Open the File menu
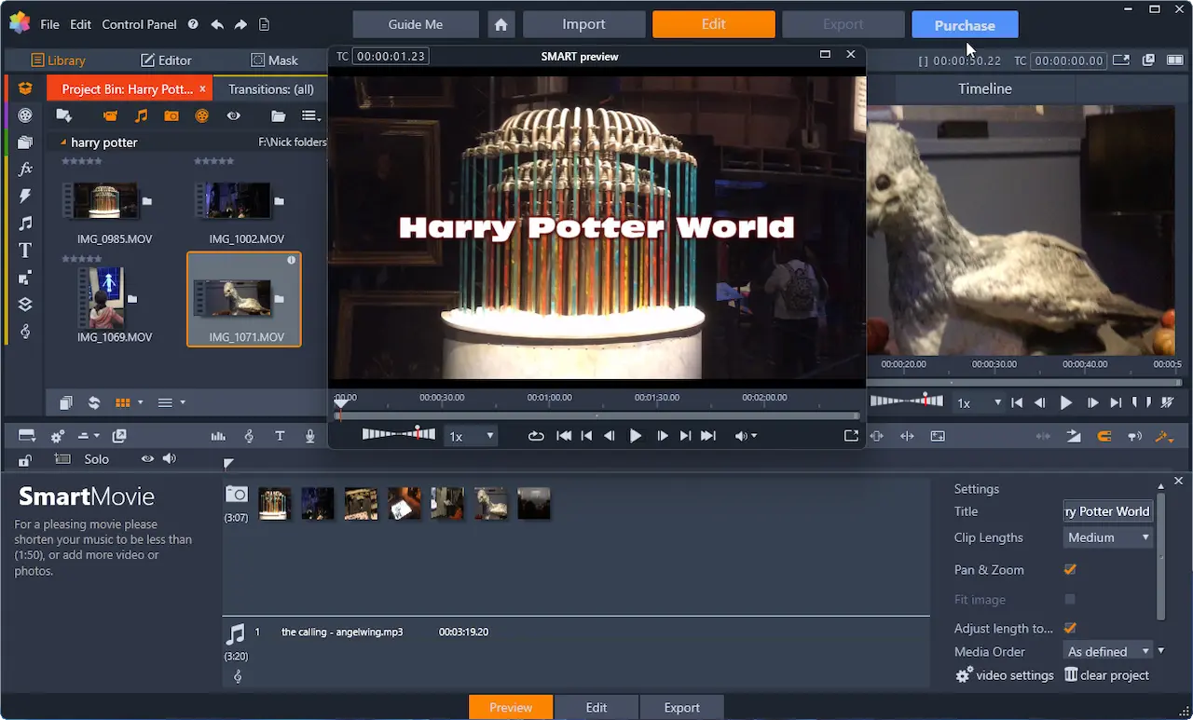This screenshot has height=720, width=1193. click(x=49, y=24)
